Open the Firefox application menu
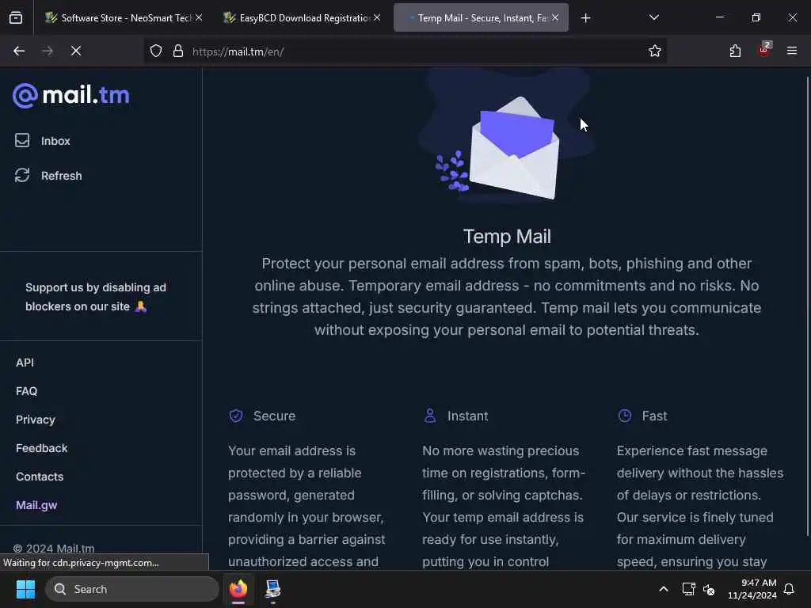 792,51
